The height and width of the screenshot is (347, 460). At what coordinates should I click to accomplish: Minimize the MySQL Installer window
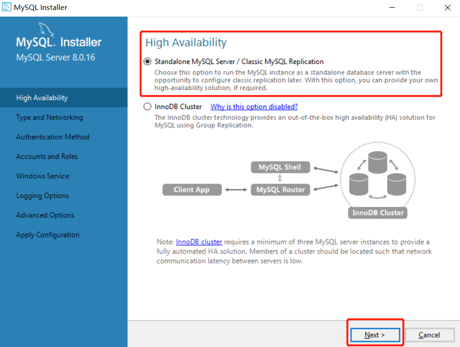click(x=392, y=7)
